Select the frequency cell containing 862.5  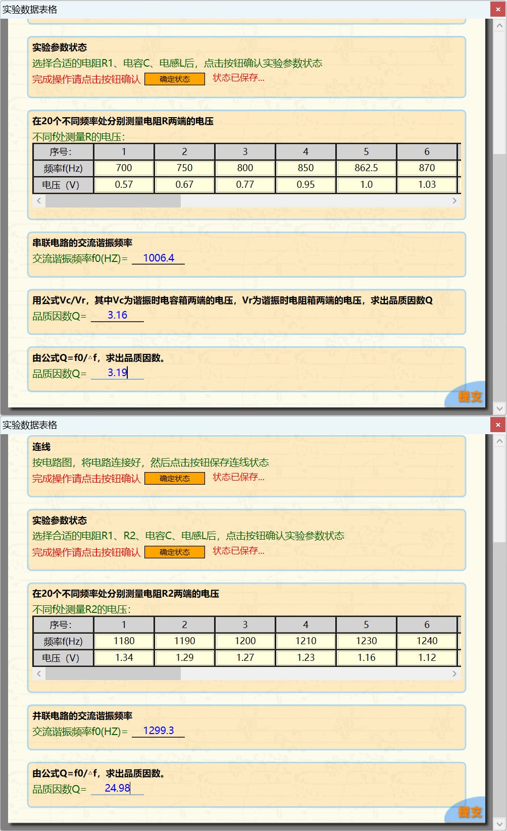pyautogui.click(x=366, y=168)
